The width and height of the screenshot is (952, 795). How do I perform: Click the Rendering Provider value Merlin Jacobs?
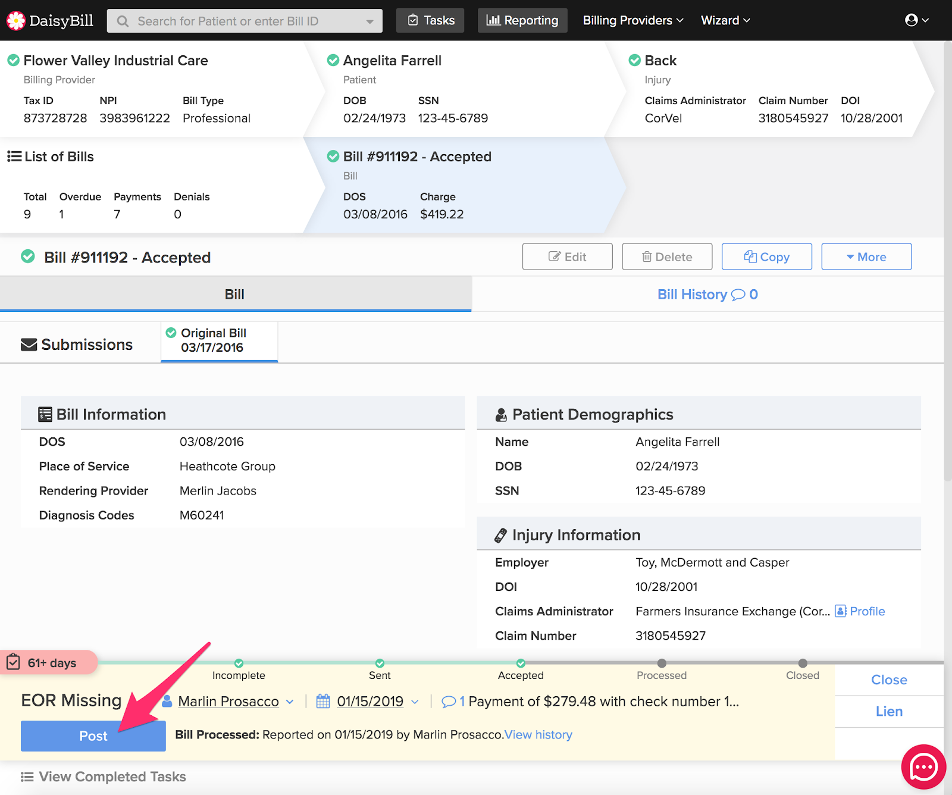(x=218, y=491)
